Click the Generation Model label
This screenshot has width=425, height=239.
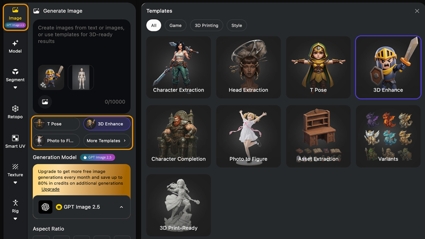point(55,157)
